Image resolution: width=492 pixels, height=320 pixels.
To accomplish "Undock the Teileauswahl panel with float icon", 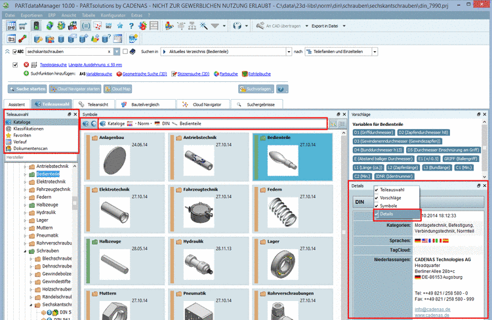I will point(70,115).
